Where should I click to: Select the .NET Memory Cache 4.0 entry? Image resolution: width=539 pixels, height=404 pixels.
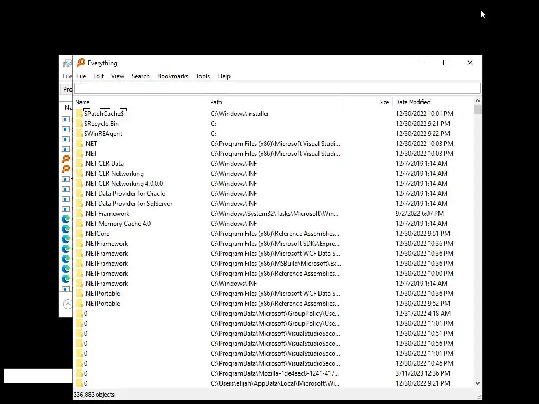click(x=117, y=223)
